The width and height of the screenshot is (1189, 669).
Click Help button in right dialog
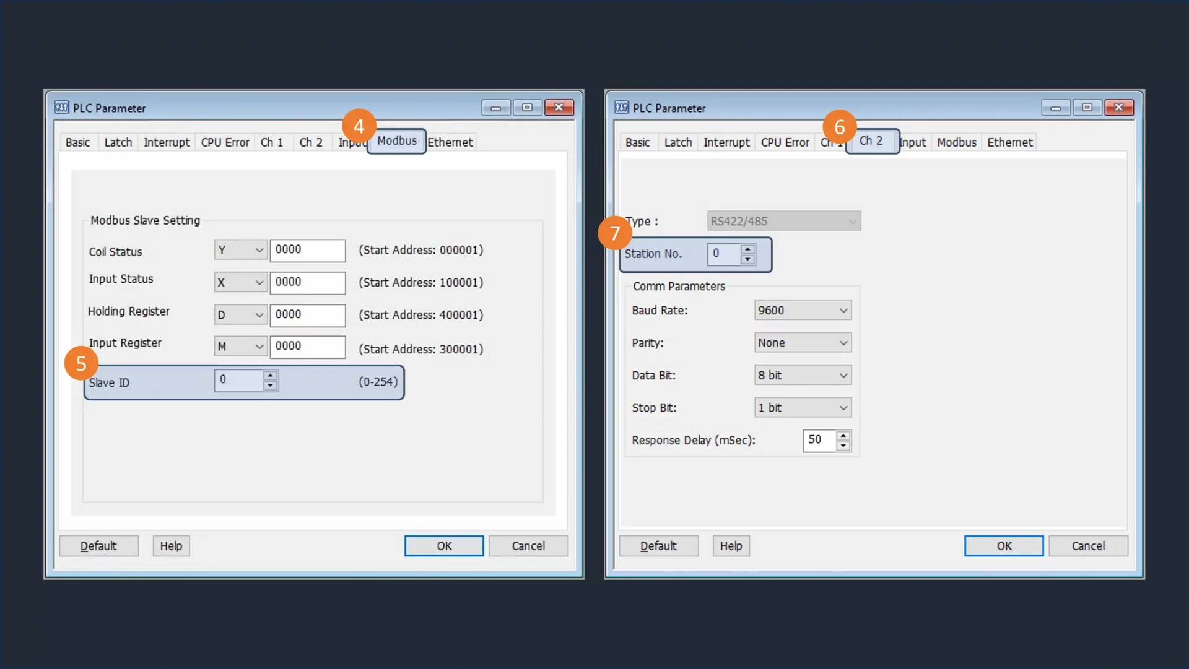tap(731, 546)
